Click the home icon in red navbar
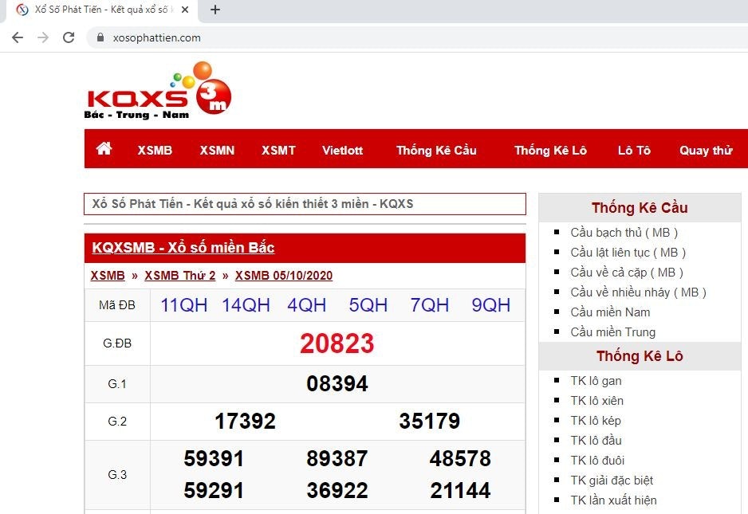 [104, 149]
